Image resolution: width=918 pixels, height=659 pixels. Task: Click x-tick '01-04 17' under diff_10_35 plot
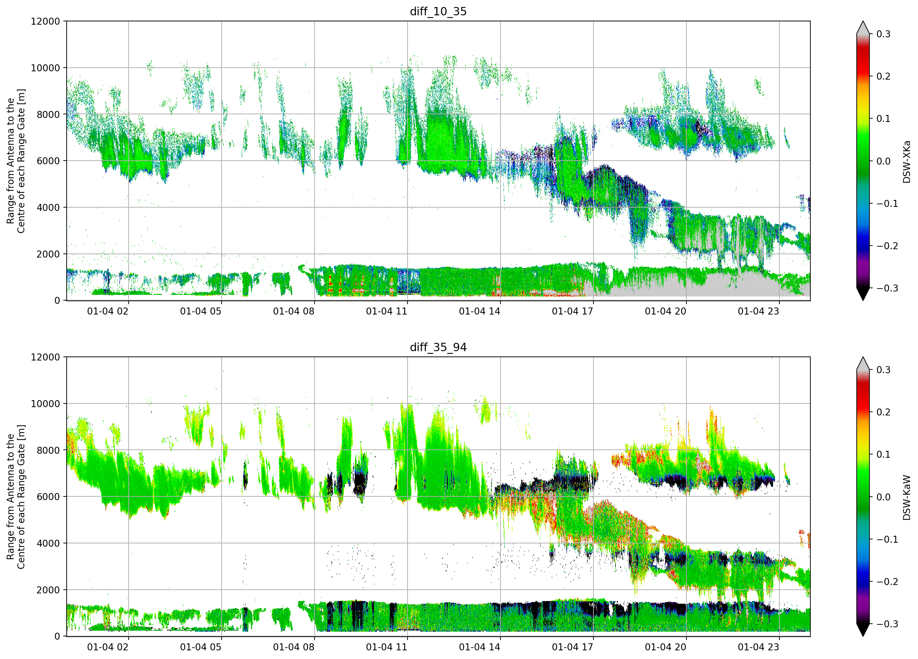572,311
